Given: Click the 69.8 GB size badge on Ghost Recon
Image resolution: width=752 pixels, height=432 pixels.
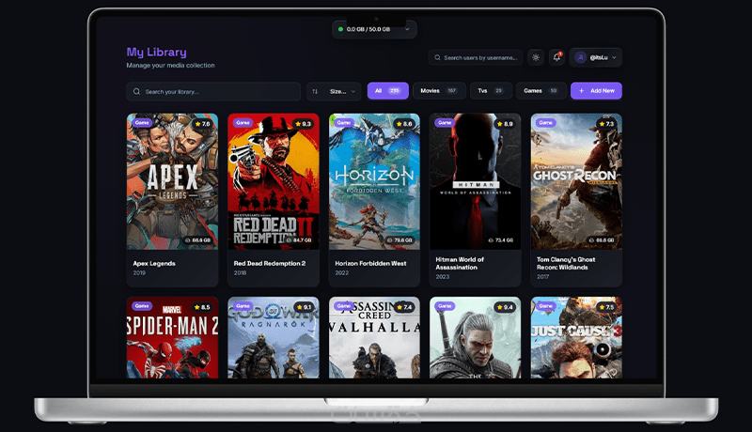Looking at the screenshot, I should click(602, 239).
